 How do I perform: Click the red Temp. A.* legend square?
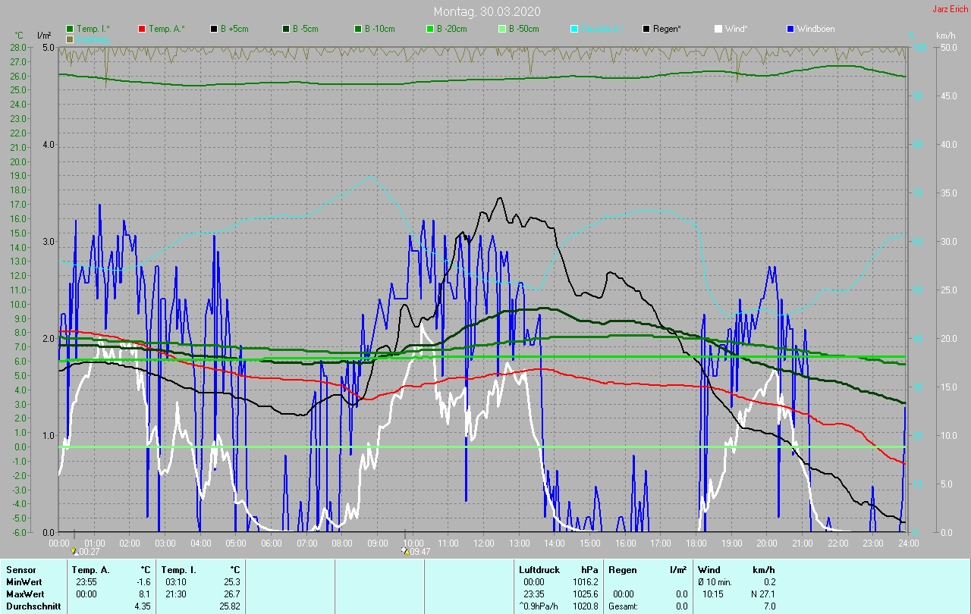point(143,29)
